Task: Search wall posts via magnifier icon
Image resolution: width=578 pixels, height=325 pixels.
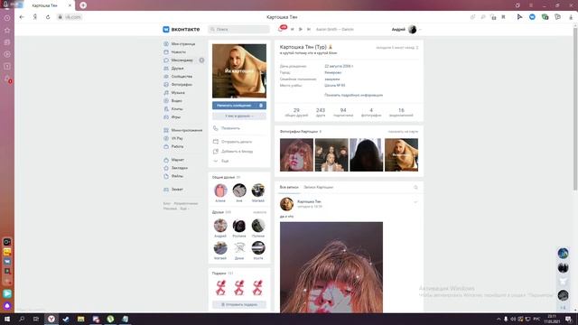Action: pos(415,187)
